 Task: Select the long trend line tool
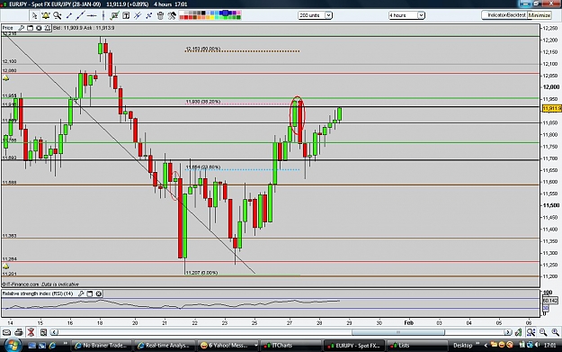point(80,15)
